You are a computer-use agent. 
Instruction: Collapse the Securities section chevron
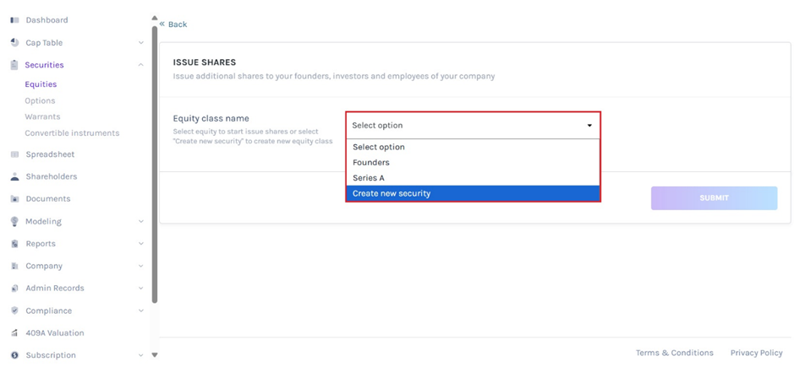tap(140, 65)
